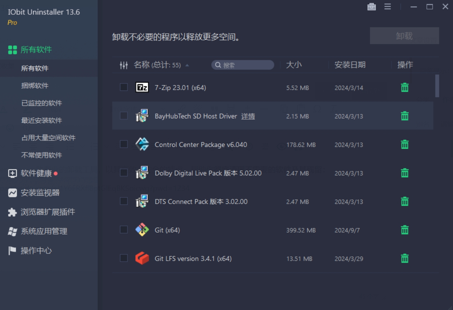Click the trash icon for Dolby Digital Live Pack
Viewport: 453px width, 310px height.
tap(405, 173)
